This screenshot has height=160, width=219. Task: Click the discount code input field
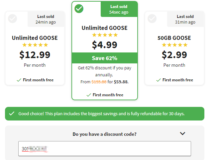[105, 149]
